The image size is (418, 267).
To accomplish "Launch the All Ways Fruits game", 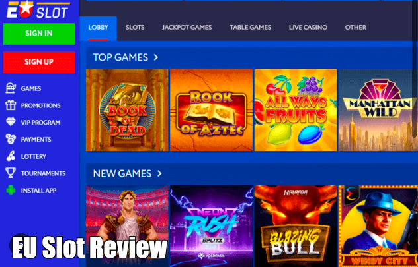I will (x=296, y=110).
